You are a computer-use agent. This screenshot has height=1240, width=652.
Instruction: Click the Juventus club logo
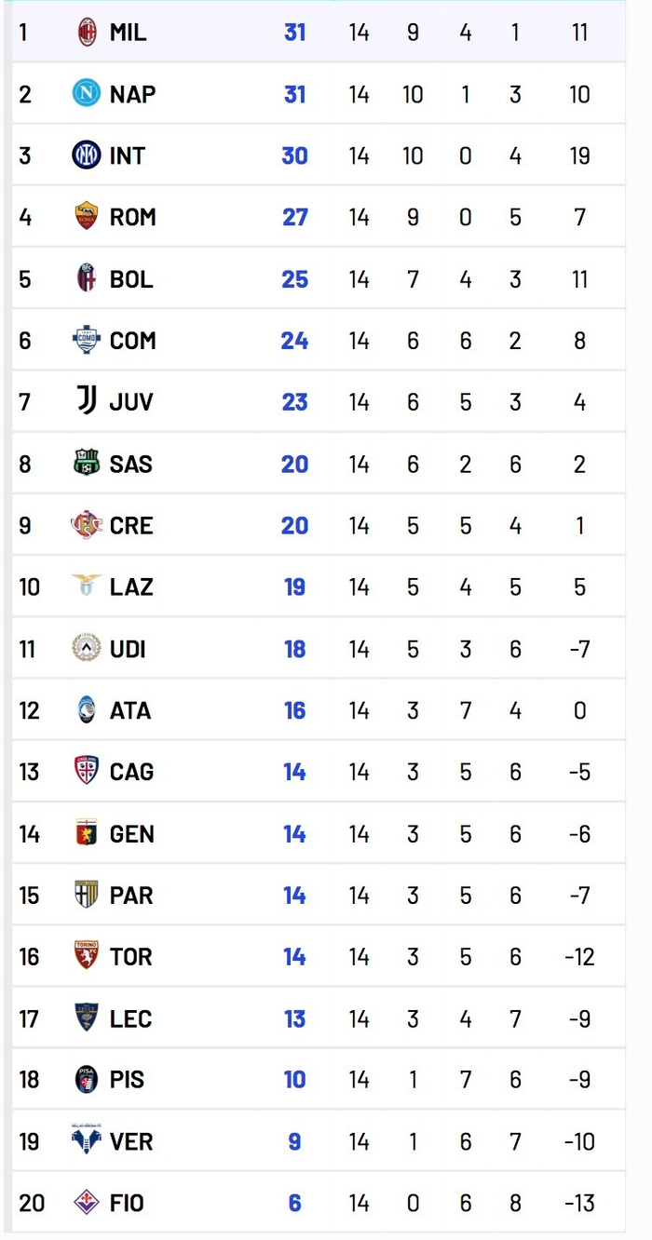point(87,401)
